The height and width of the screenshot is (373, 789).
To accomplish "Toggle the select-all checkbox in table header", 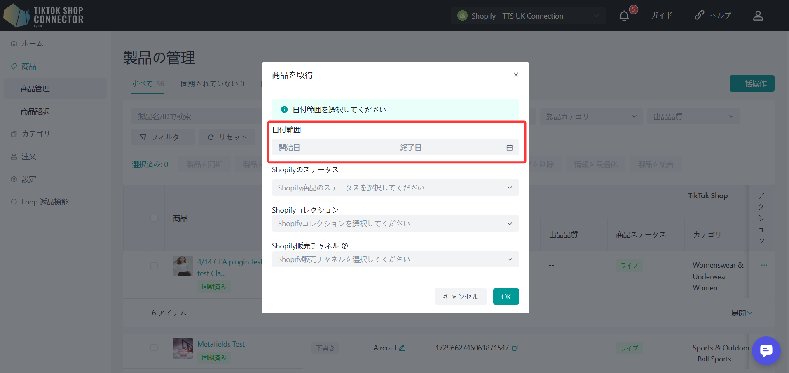I will [x=154, y=218].
